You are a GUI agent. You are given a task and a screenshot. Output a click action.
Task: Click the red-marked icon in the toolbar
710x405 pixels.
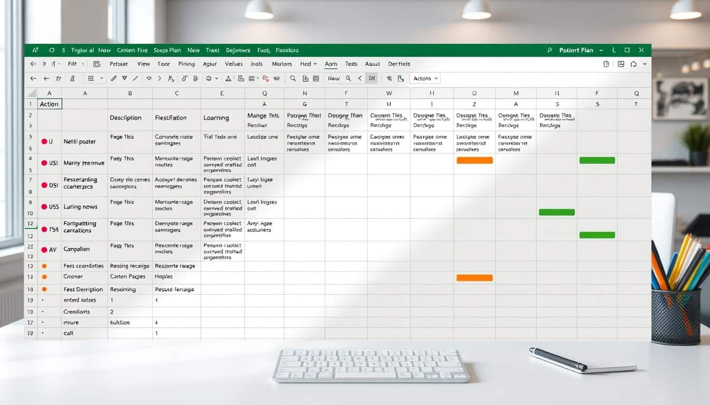click(266, 78)
